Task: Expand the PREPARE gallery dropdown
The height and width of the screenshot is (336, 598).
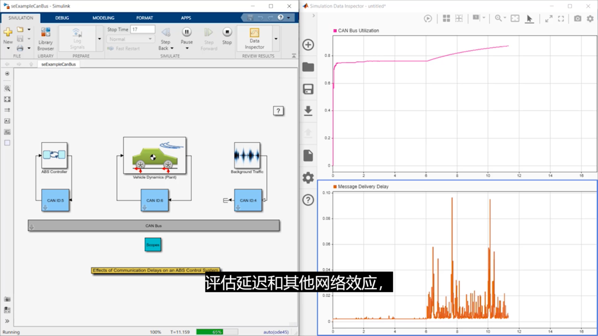Action: click(99, 39)
